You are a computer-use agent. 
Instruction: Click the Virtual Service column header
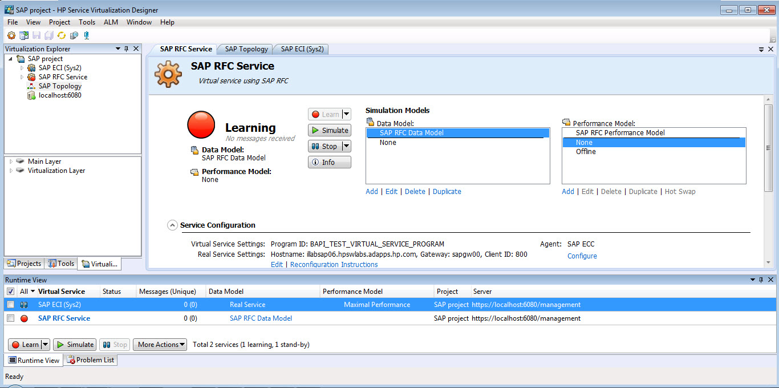(62, 292)
